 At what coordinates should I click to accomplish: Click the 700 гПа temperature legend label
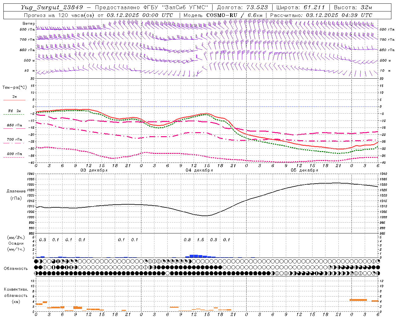(15, 139)
